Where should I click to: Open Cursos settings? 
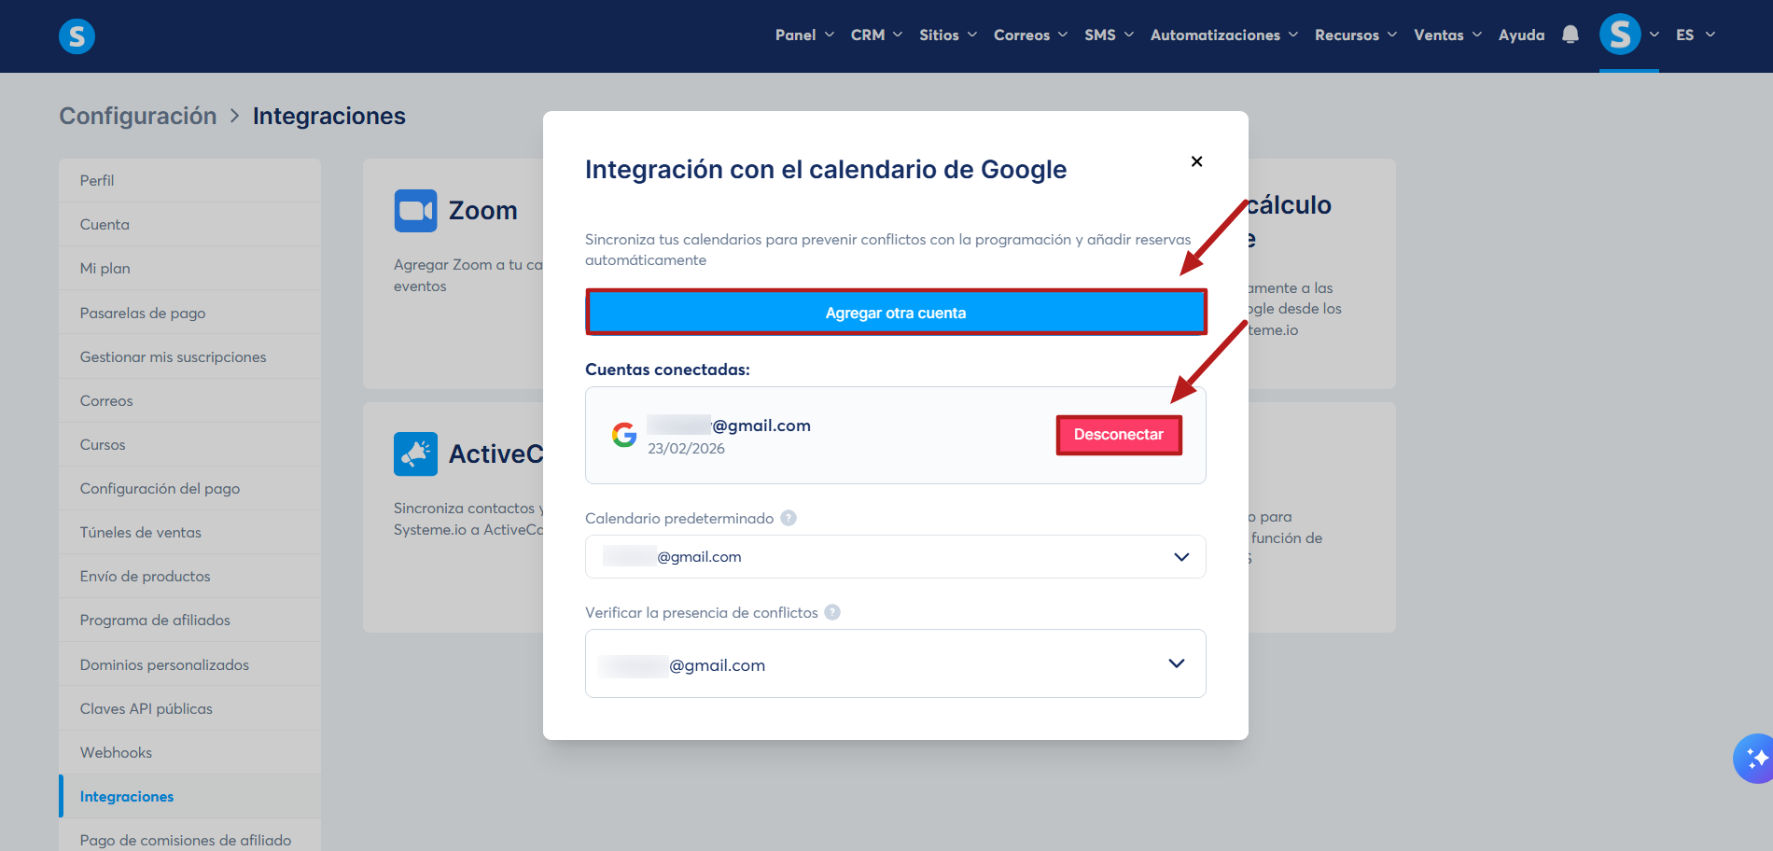[190, 444]
